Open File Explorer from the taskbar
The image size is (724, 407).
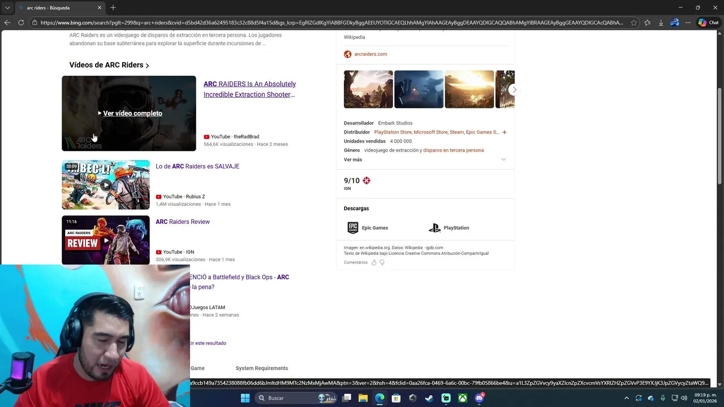point(363,398)
